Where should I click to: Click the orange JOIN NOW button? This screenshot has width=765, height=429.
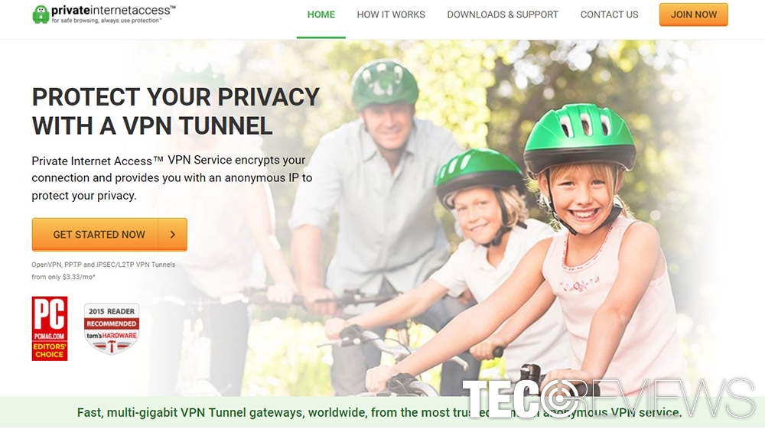pyautogui.click(x=693, y=15)
